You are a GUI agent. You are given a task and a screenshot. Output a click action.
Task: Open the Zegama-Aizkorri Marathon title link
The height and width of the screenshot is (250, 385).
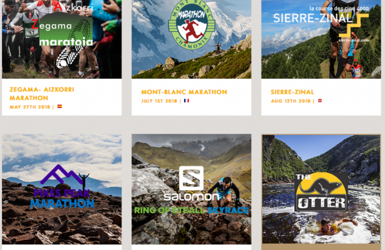tap(42, 94)
